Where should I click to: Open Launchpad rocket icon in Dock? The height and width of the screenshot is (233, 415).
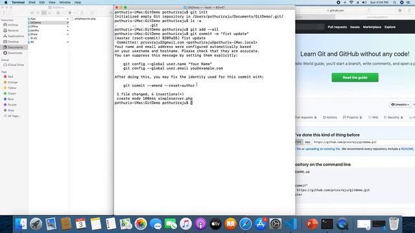coord(36,224)
